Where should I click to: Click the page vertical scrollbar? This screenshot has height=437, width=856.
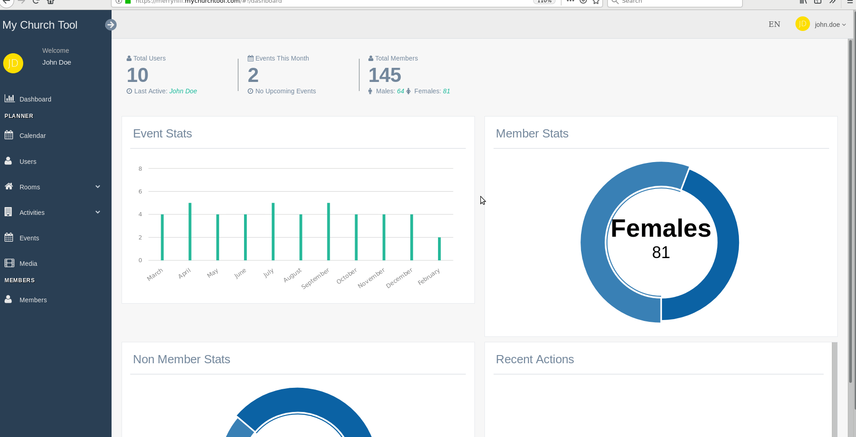tap(850, 212)
